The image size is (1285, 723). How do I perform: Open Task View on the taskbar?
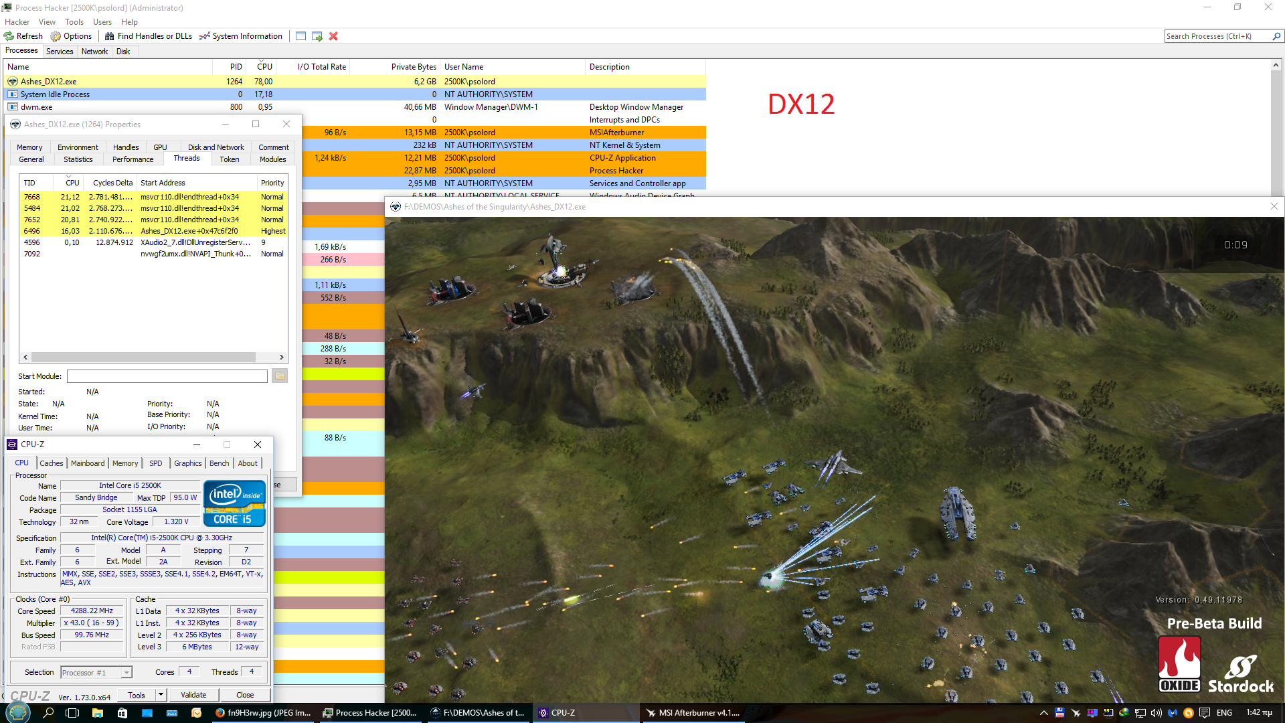tap(72, 713)
